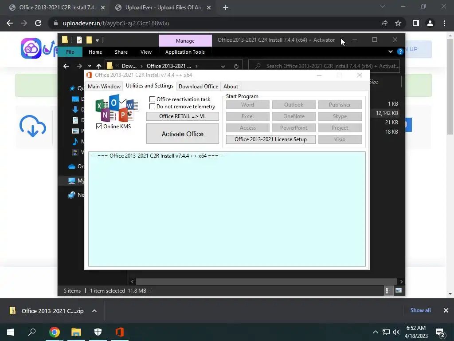Open Windows taskbar search
Image resolution: width=454 pixels, height=341 pixels.
(x=32, y=332)
